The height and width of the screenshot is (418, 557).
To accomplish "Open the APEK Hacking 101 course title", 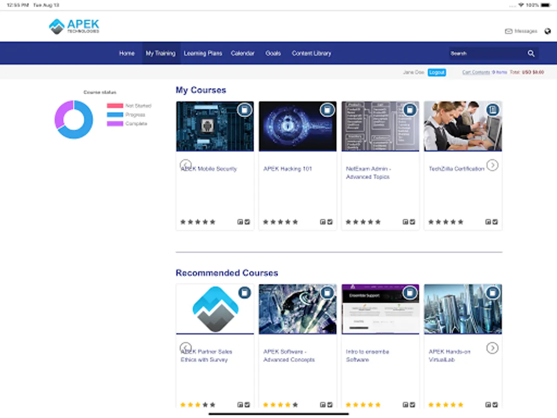I will point(288,169).
